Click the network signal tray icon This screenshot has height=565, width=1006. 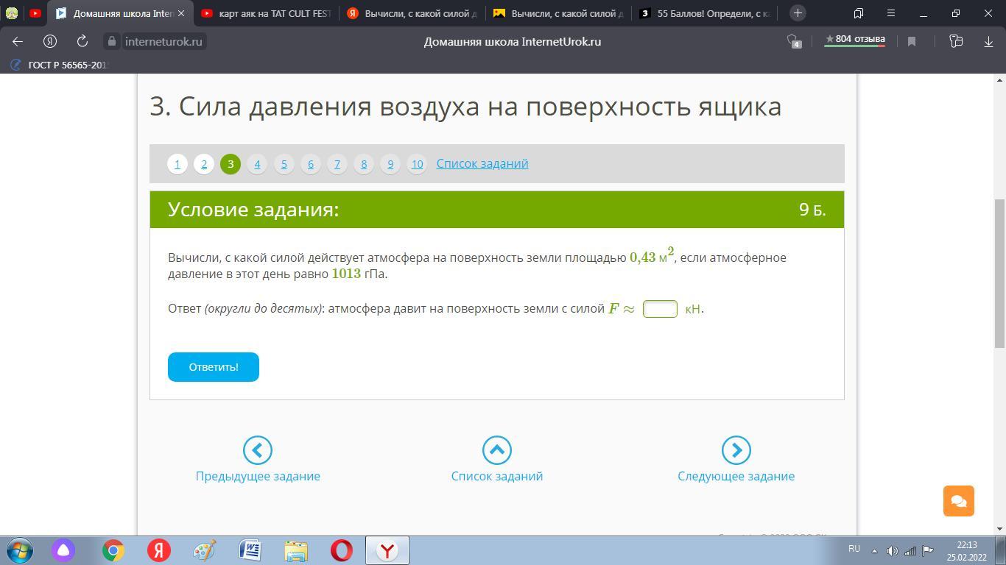pyautogui.click(x=910, y=550)
